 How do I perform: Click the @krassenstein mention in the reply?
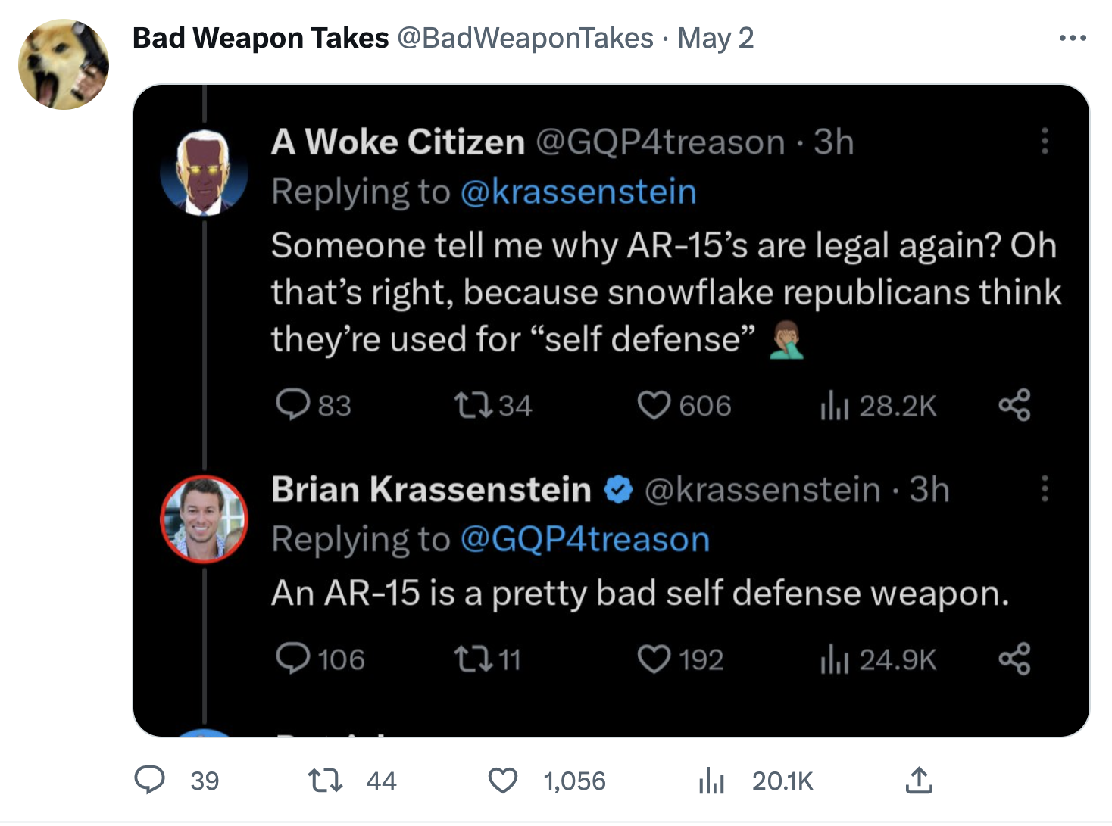pos(578,192)
